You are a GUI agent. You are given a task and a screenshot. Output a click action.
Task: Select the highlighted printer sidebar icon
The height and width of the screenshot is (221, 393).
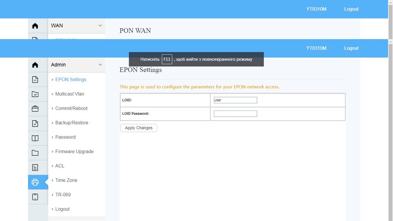click(x=35, y=182)
